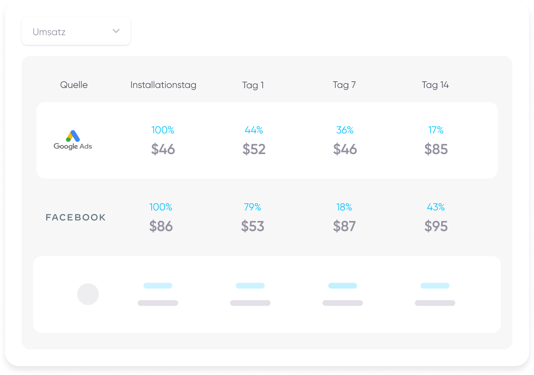Click the Tag 7 column header
This screenshot has width=534, height=375.
344,85
